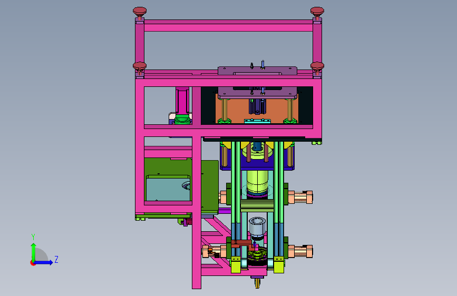Viewport: 457px width, 296px height.
Task: Select the bottom-right yellow-green block
Action: 279,264
